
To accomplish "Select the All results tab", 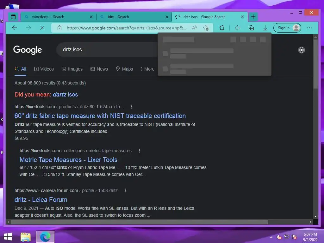I will point(21,69).
